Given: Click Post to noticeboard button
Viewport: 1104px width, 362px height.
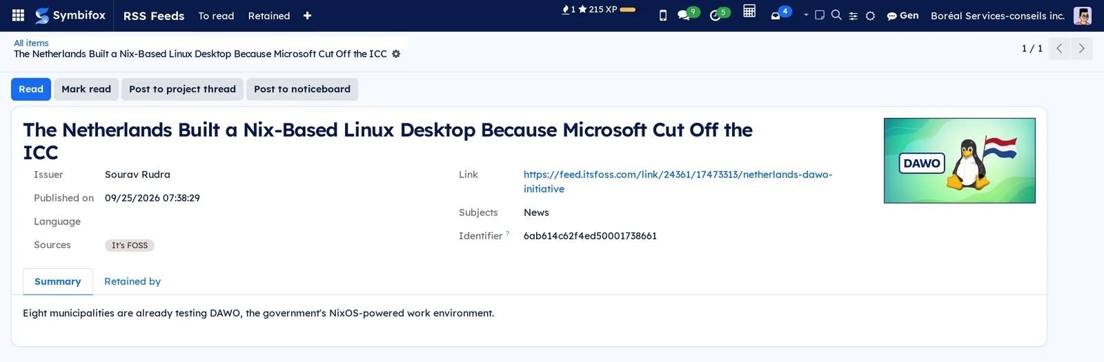Looking at the screenshot, I should [302, 89].
